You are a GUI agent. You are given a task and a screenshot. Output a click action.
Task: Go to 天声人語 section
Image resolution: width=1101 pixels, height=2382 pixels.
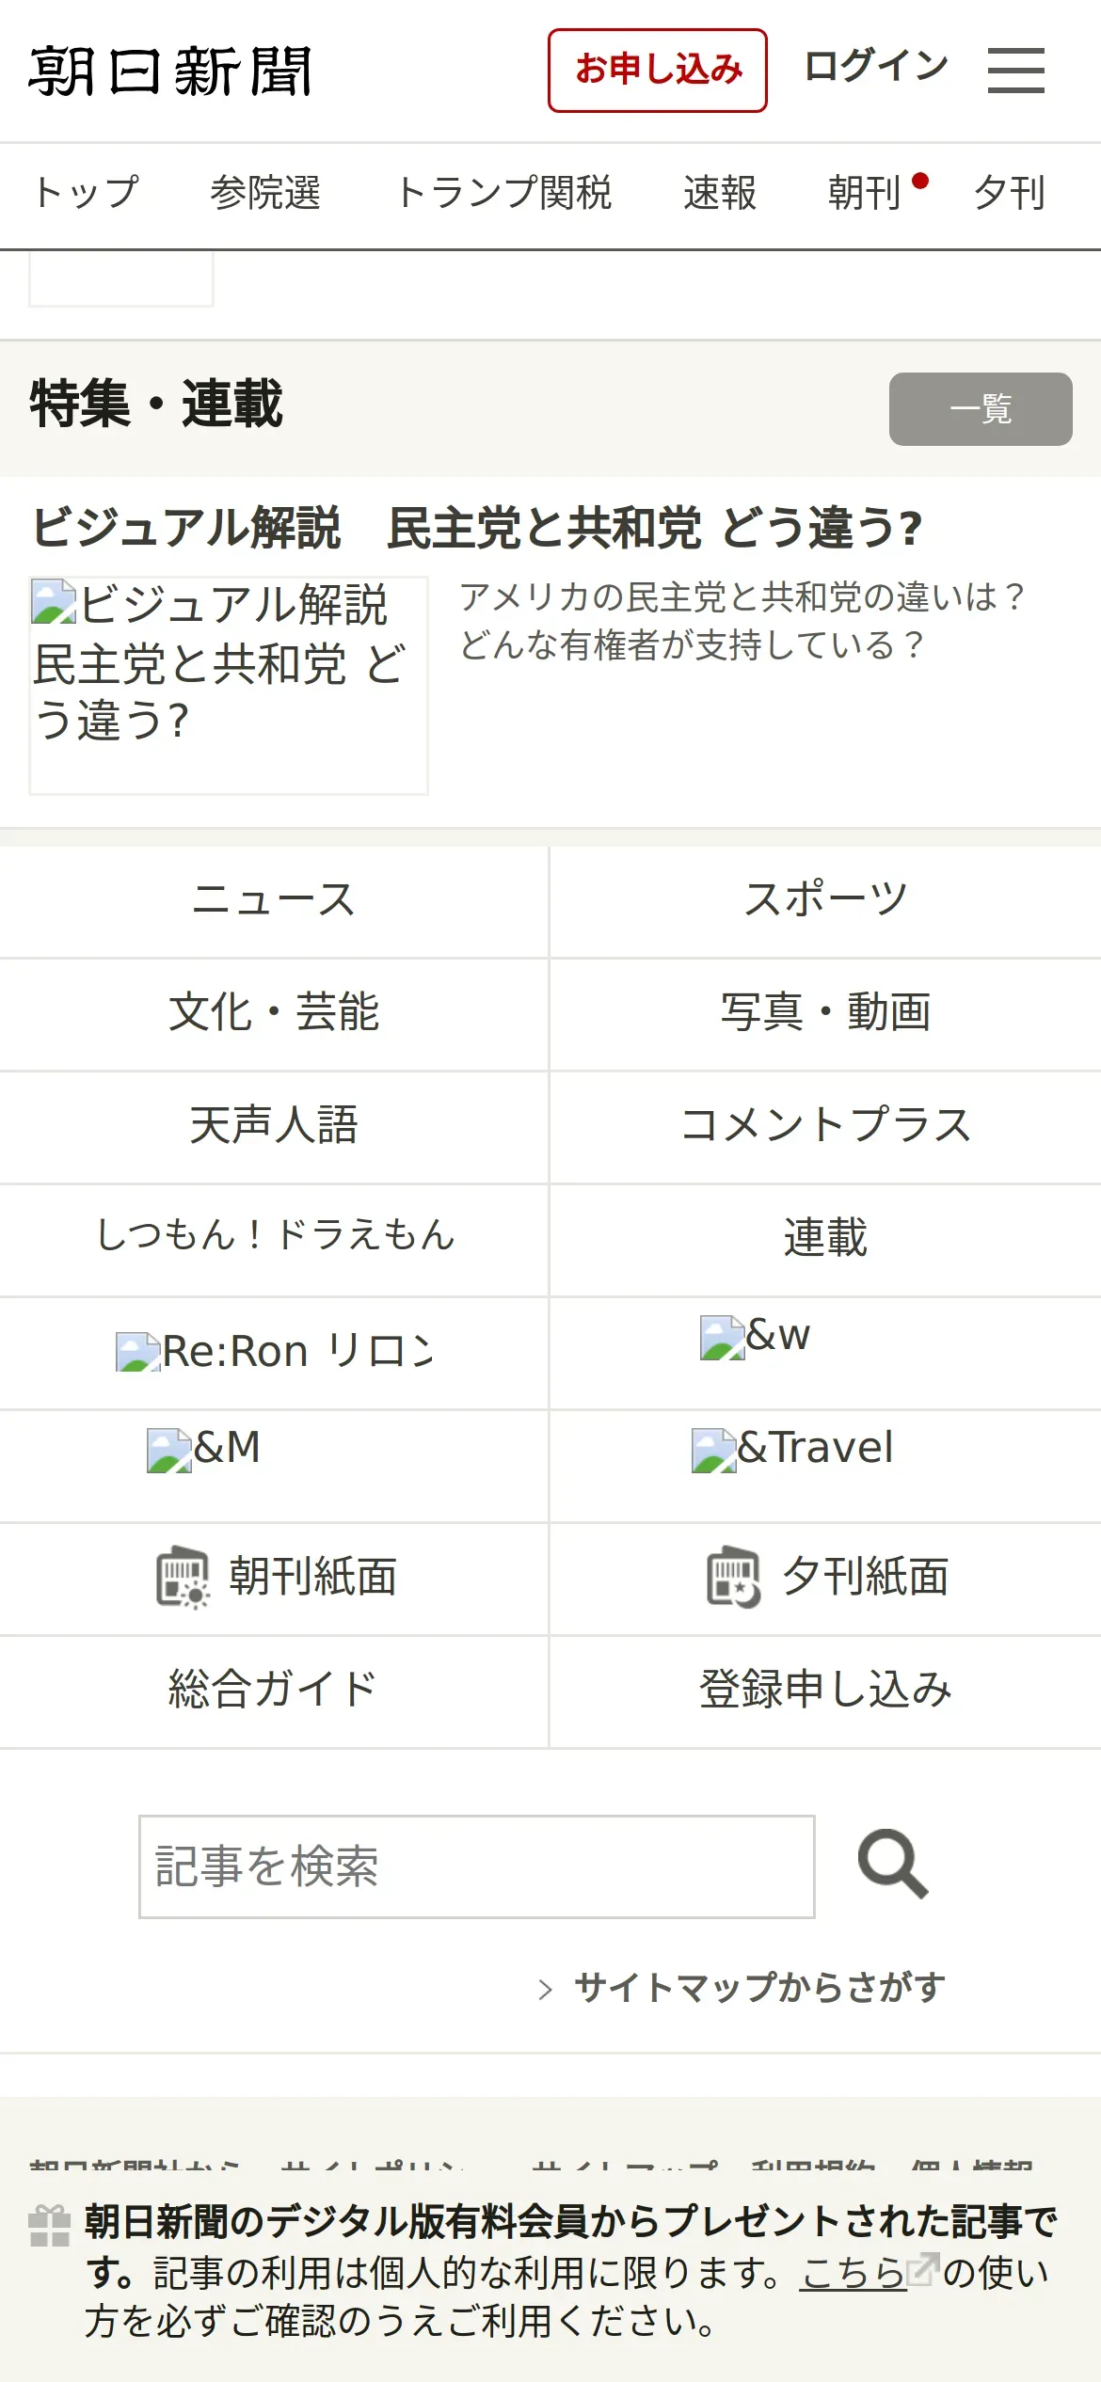[274, 1125]
